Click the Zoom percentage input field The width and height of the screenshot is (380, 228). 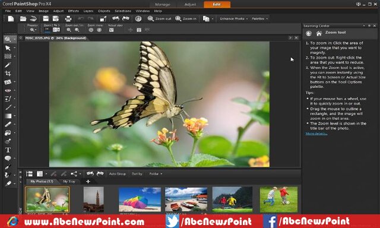click(x=47, y=30)
